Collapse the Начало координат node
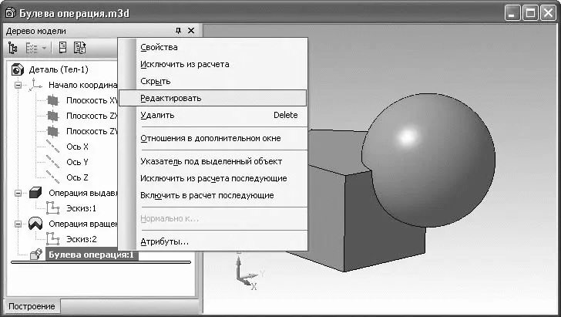 (x=18, y=86)
